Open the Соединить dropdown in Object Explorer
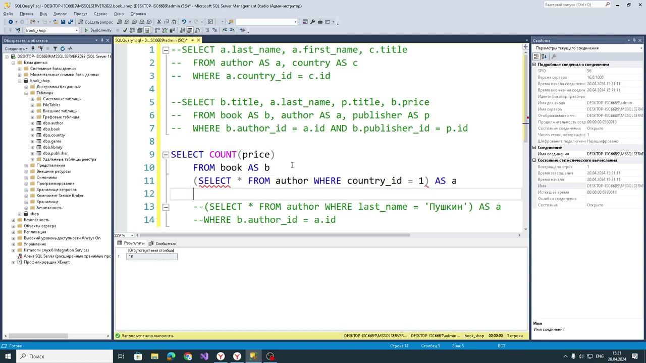This screenshot has width=646, height=363. click(16, 49)
